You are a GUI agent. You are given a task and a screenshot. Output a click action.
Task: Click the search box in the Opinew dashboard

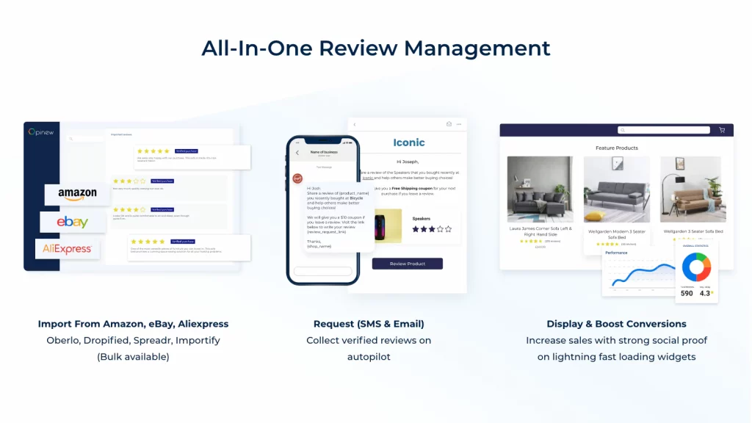point(85,139)
